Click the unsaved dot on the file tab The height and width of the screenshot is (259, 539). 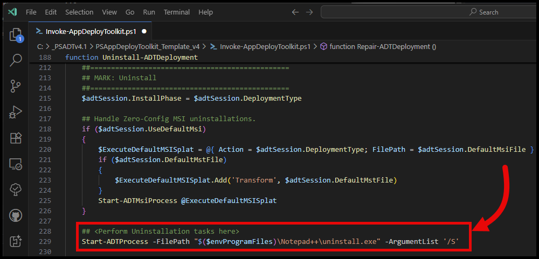(144, 31)
